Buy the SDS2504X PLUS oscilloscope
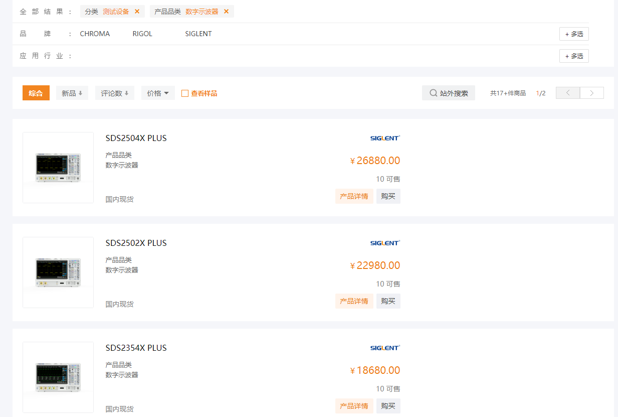 [x=388, y=196]
